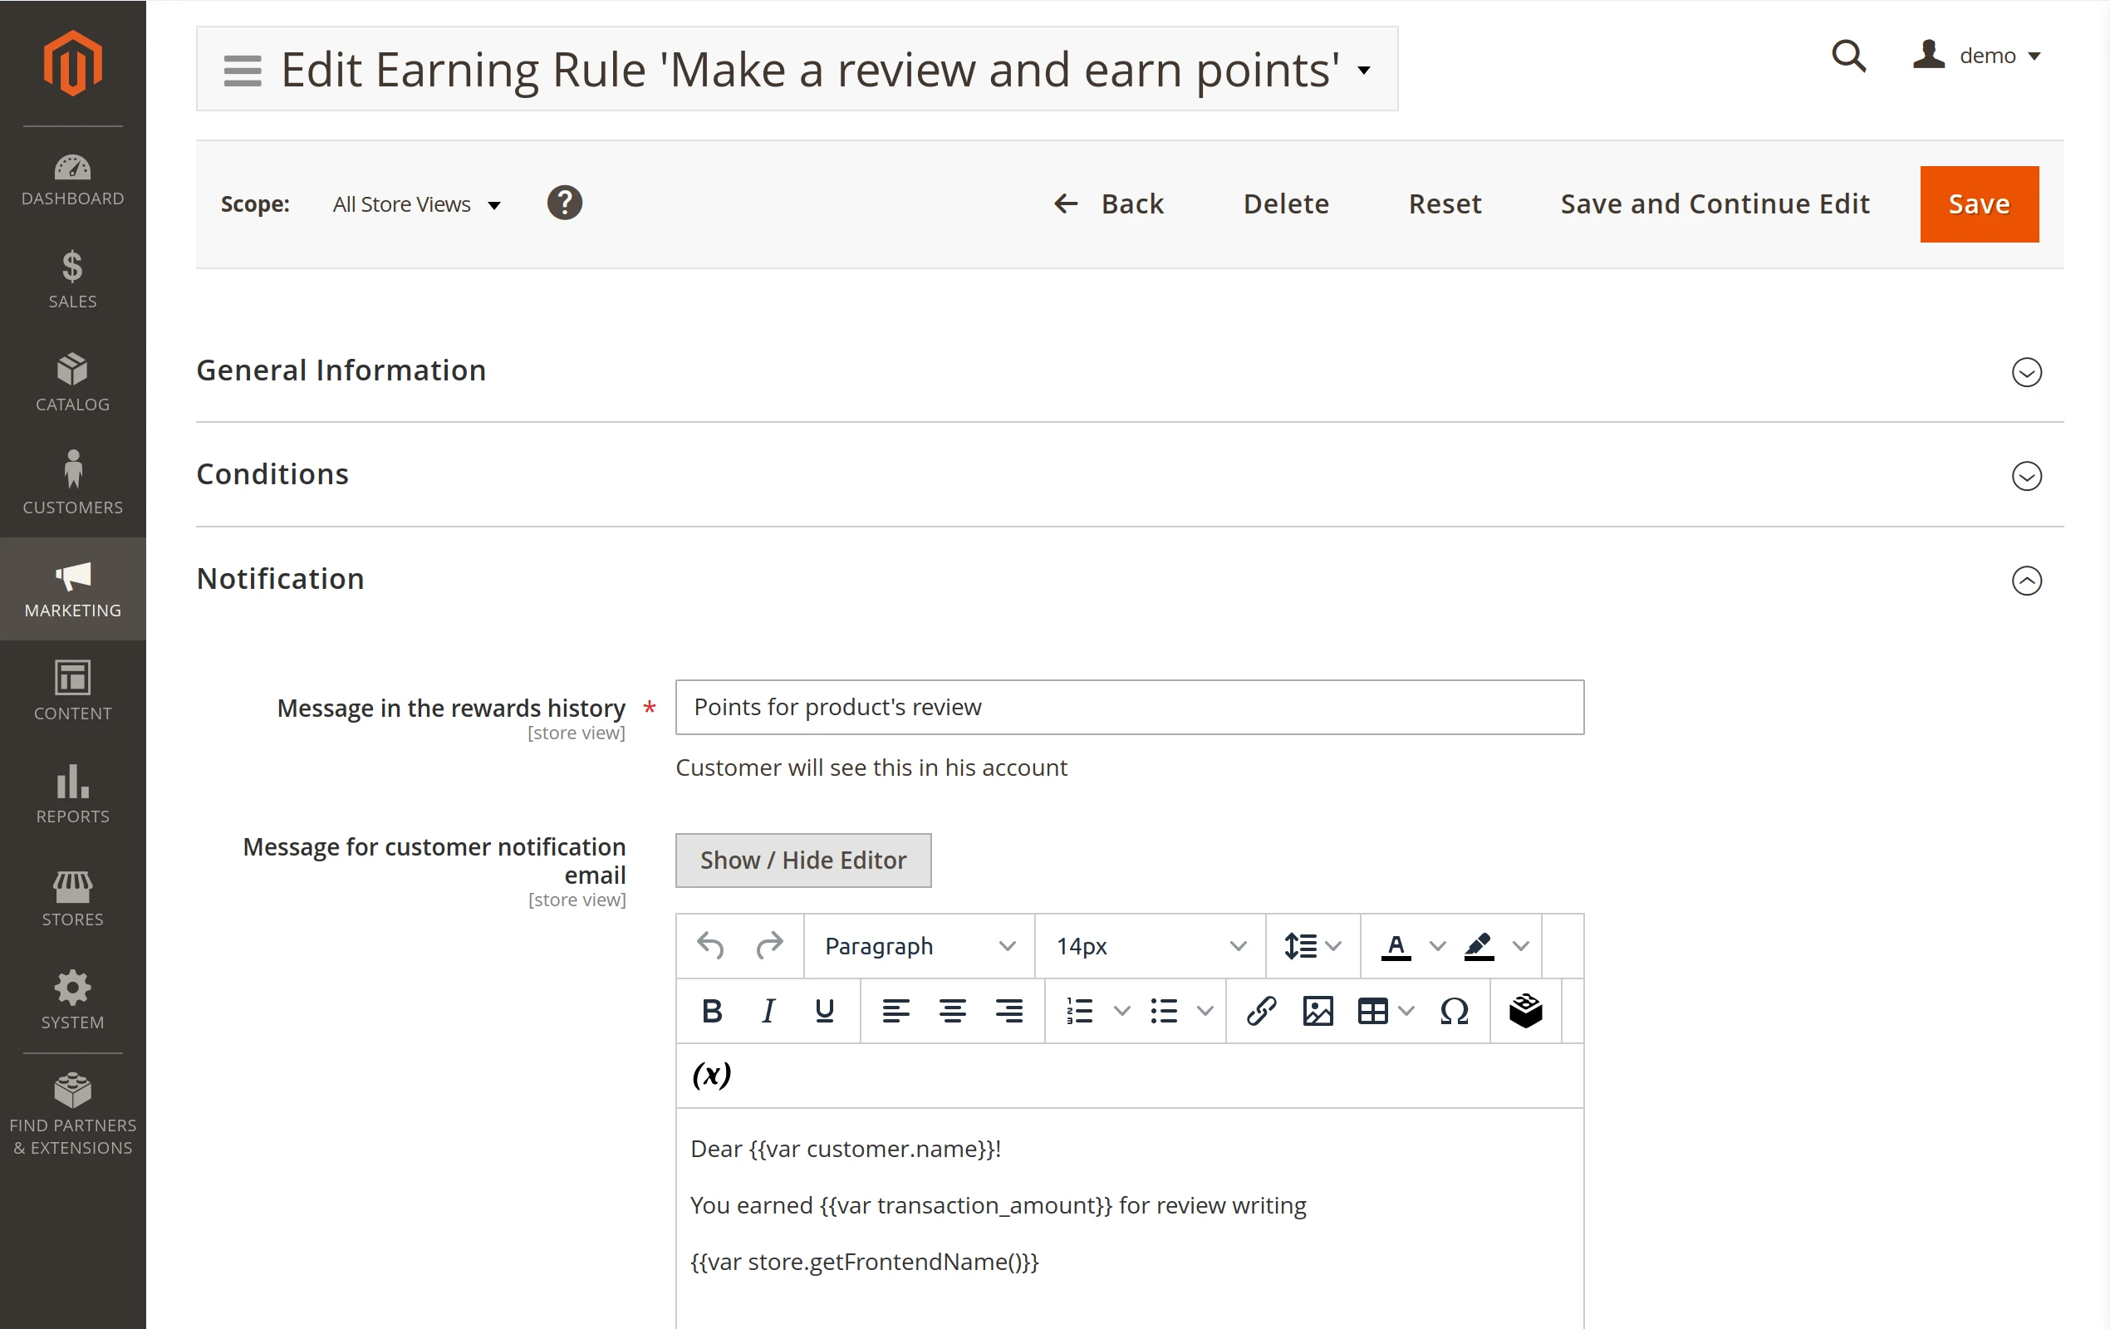This screenshot has width=2110, height=1329.
Task: Open the Paragraph format dropdown
Action: click(x=916, y=946)
